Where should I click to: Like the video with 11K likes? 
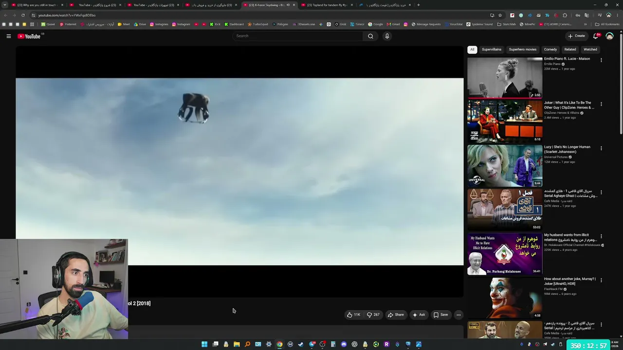pyautogui.click(x=354, y=315)
